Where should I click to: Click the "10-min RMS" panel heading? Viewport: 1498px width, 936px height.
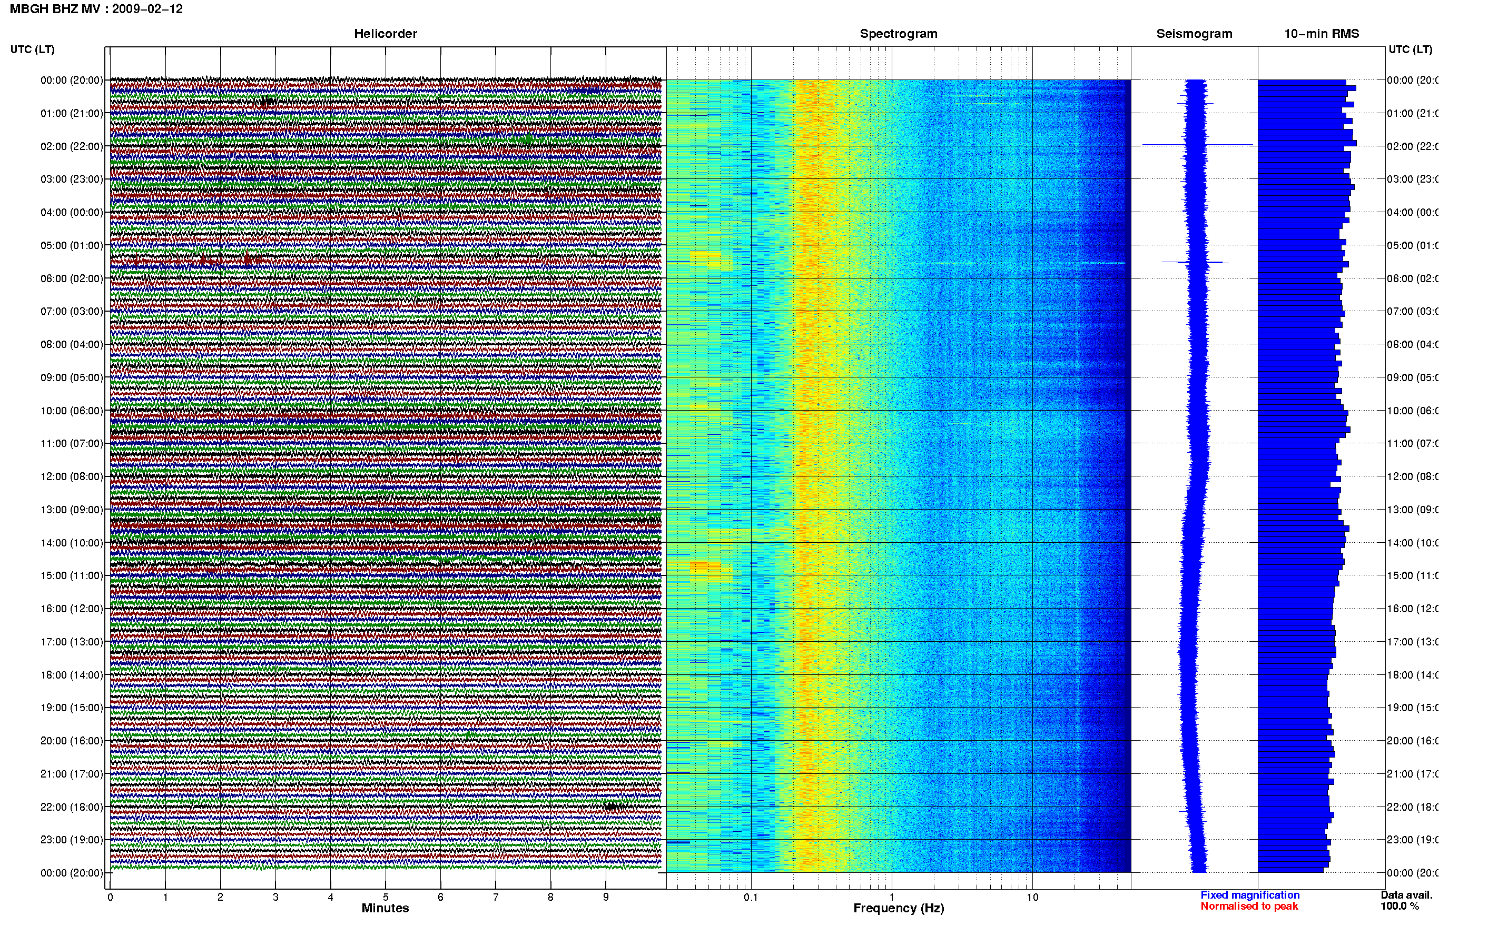1322,34
